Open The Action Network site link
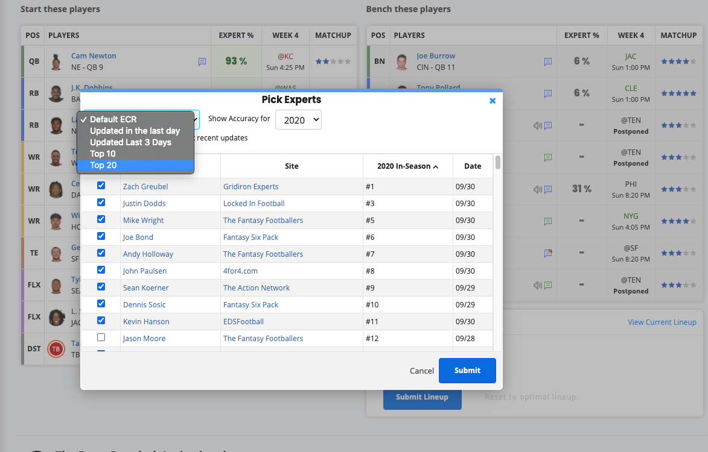This screenshot has height=452, width=708. [x=257, y=288]
